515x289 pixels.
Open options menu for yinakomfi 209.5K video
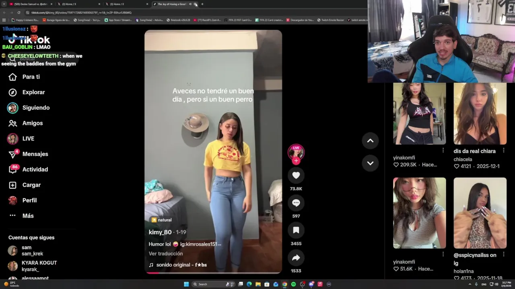(443, 150)
